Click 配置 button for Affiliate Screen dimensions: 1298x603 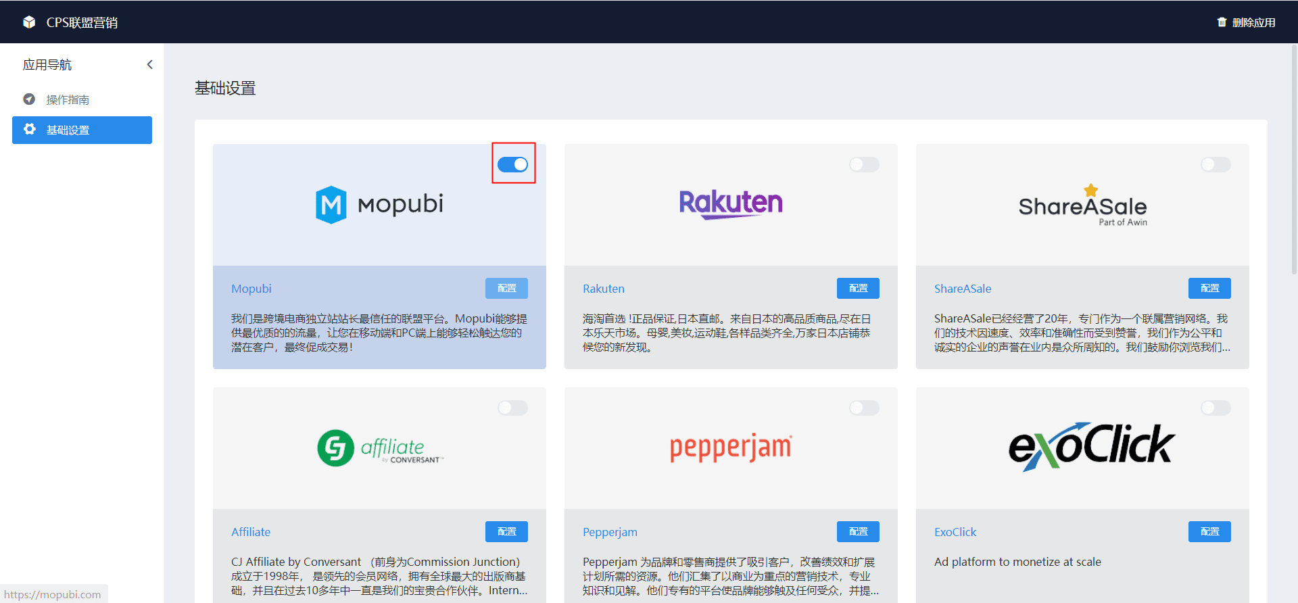point(506,531)
